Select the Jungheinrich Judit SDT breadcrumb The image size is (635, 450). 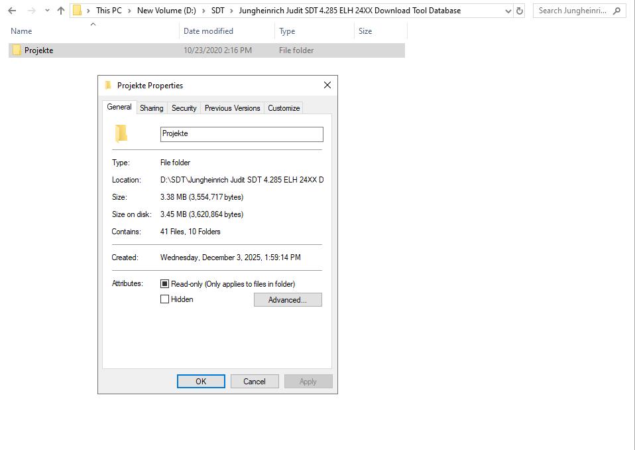click(x=349, y=11)
